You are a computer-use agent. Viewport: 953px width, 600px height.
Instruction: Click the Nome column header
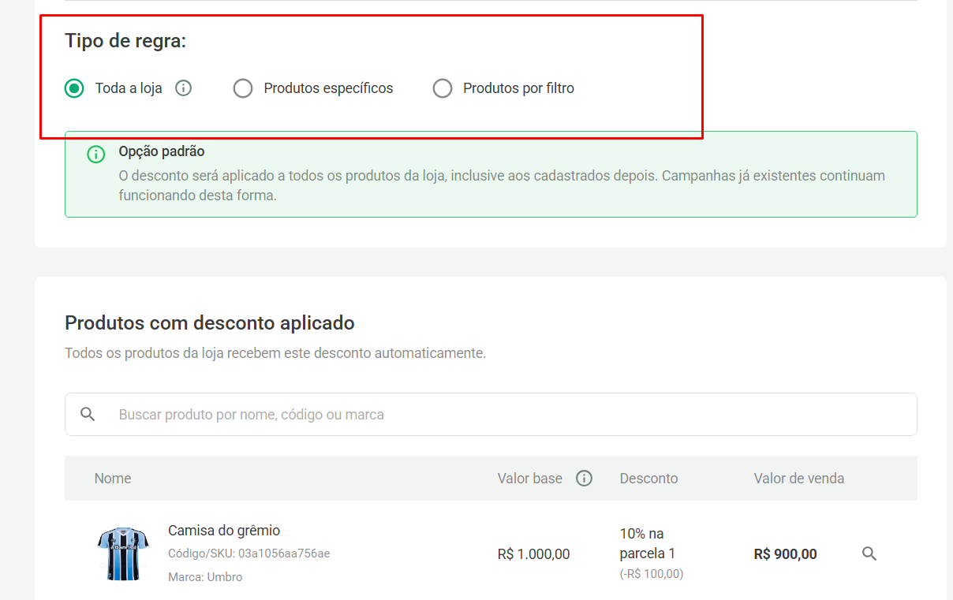pos(113,479)
